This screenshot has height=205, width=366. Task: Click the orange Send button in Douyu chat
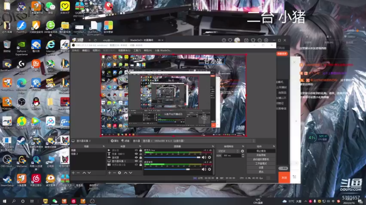[284, 178]
